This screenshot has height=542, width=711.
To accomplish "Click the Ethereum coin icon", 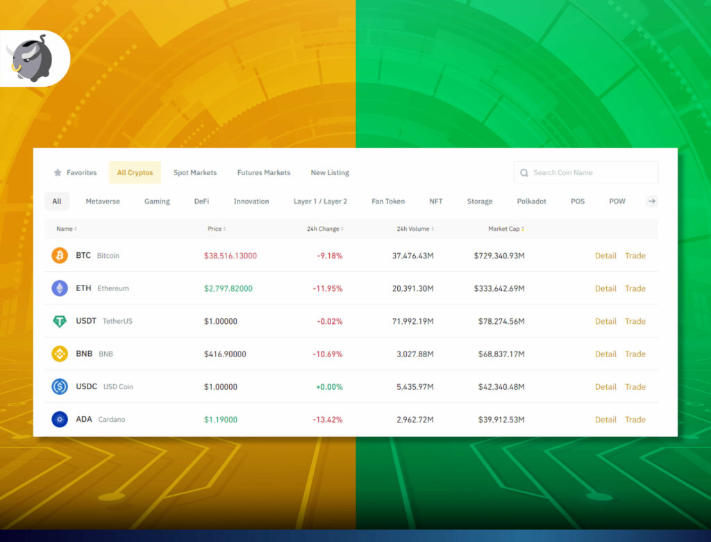I will pos(60,288).
